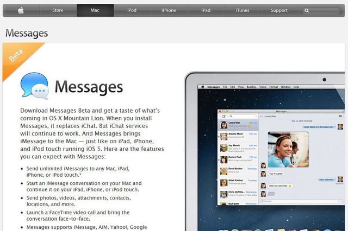Switch to the iPad navigation tab
This screenshot has width=348, height=231.
point(206,10)
